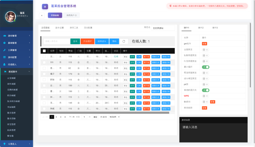Click the blue 拉黑 button in row 野狼
Screen dimensions: 255x147
[139, 80]
